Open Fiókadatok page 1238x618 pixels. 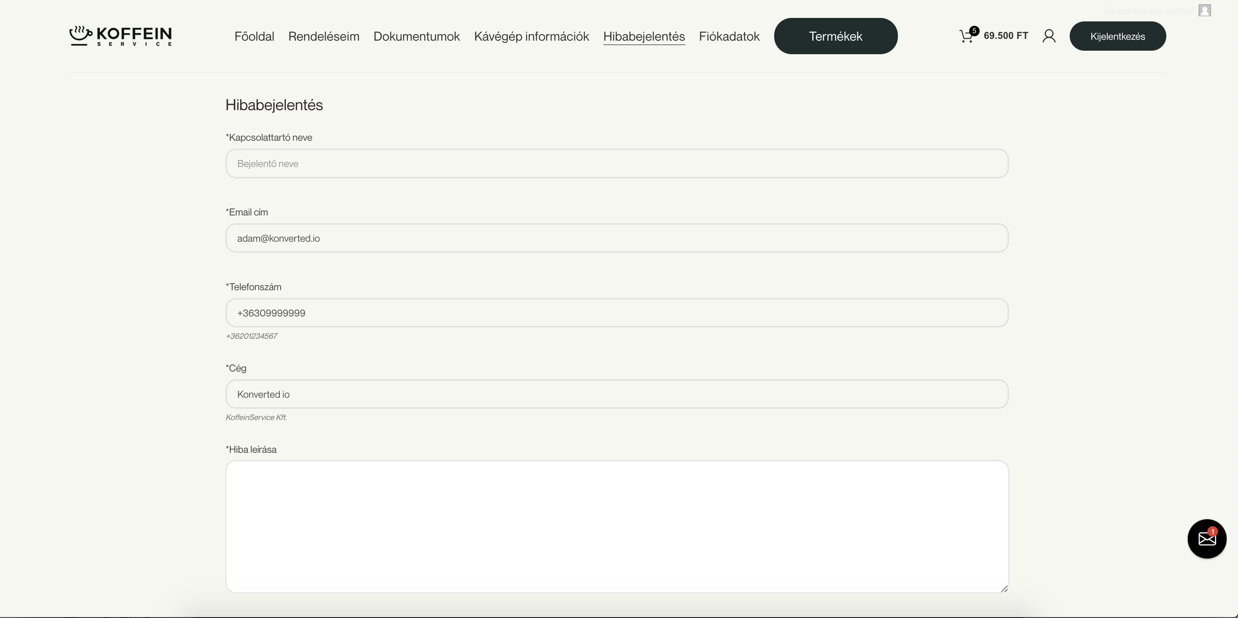tap(729, 37)
